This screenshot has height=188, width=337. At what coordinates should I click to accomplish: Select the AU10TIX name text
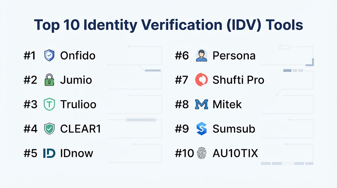[235, 153]
